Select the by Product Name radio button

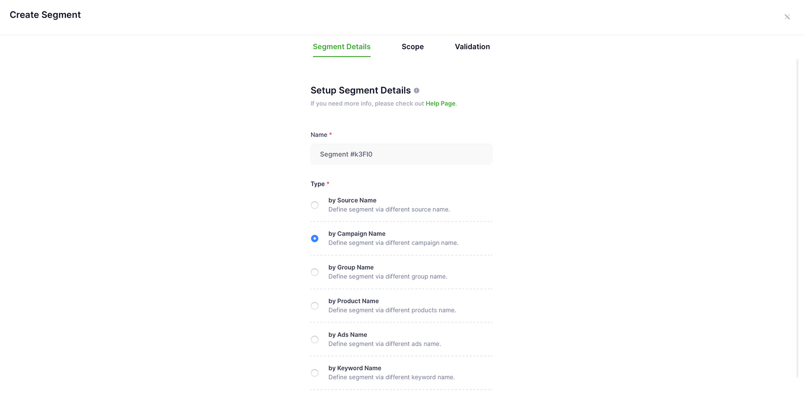tap(315, 305)
